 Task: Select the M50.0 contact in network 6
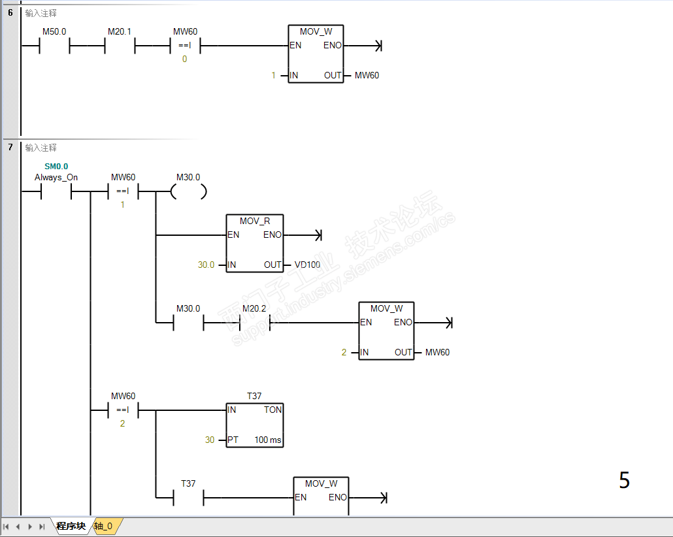tap(54, 45)
